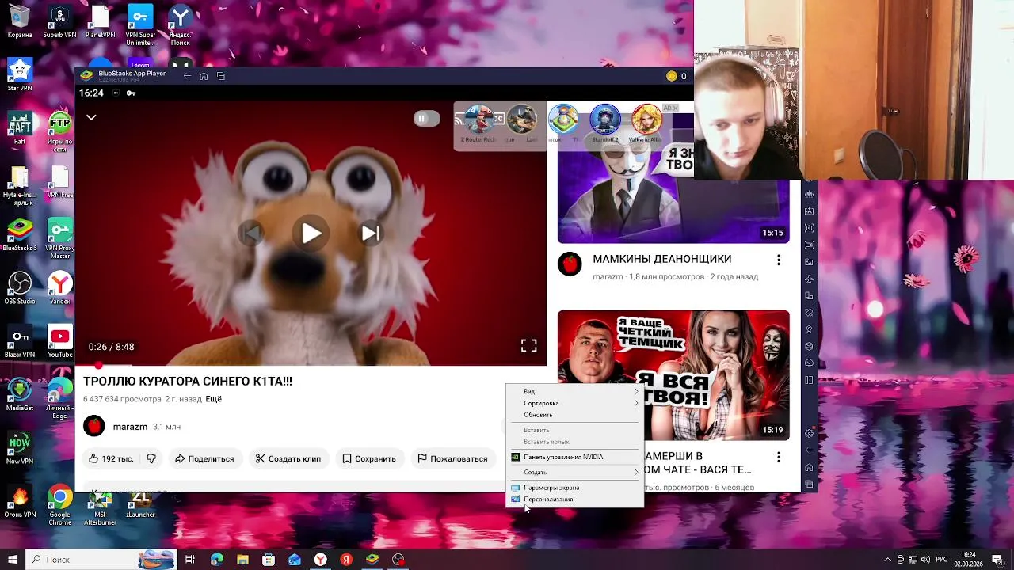
Task: Open notification center in system tray
Action: click(x=997, y=560)
